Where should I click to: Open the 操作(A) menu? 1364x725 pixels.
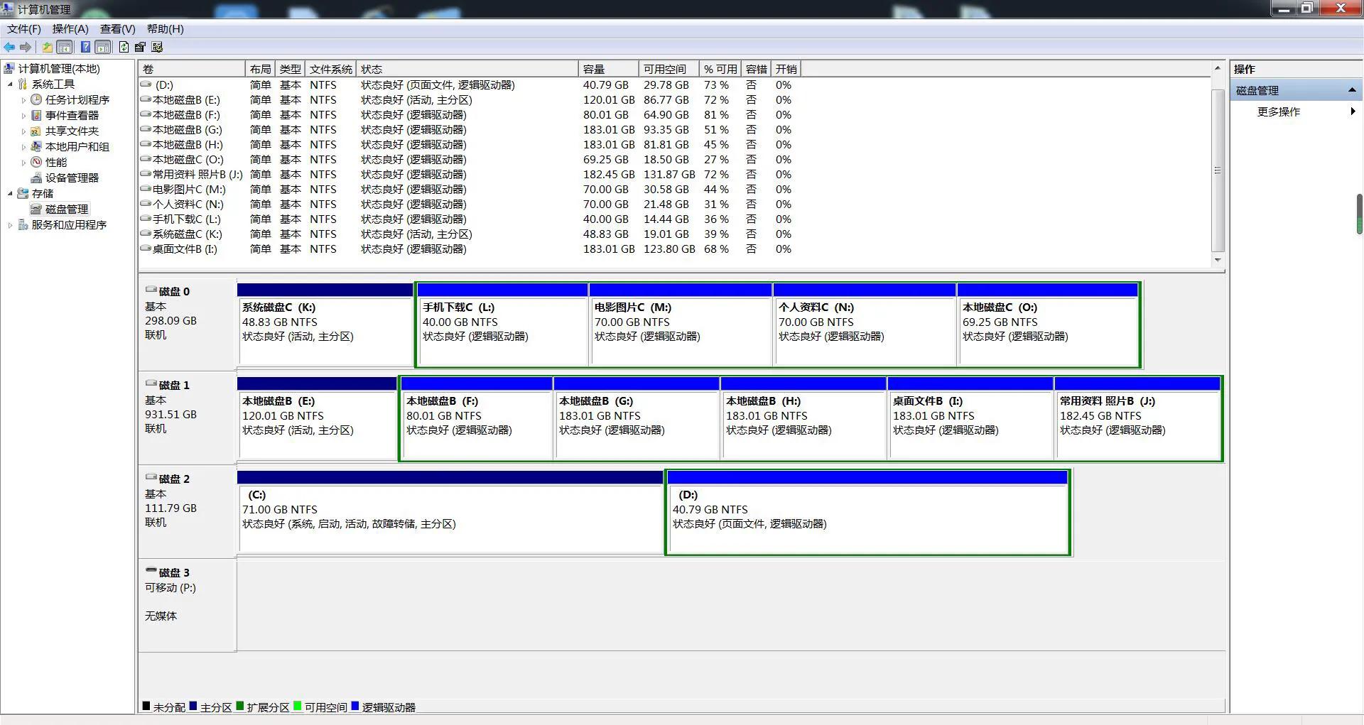(x=70, y=29)
